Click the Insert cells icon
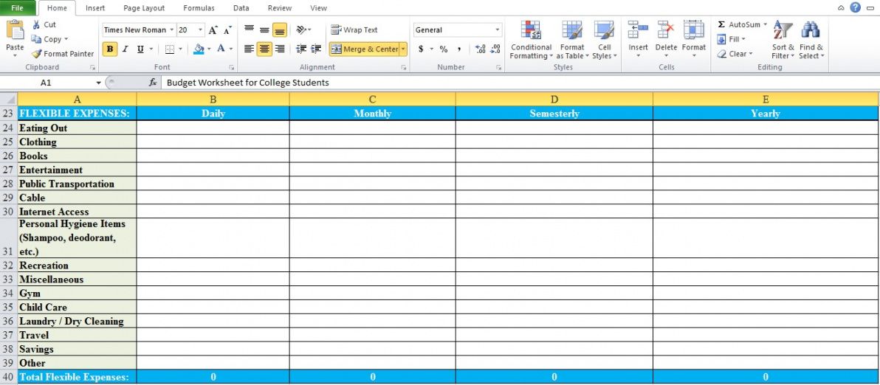This screenshot has height=385, width=880. tap(638, 31)
